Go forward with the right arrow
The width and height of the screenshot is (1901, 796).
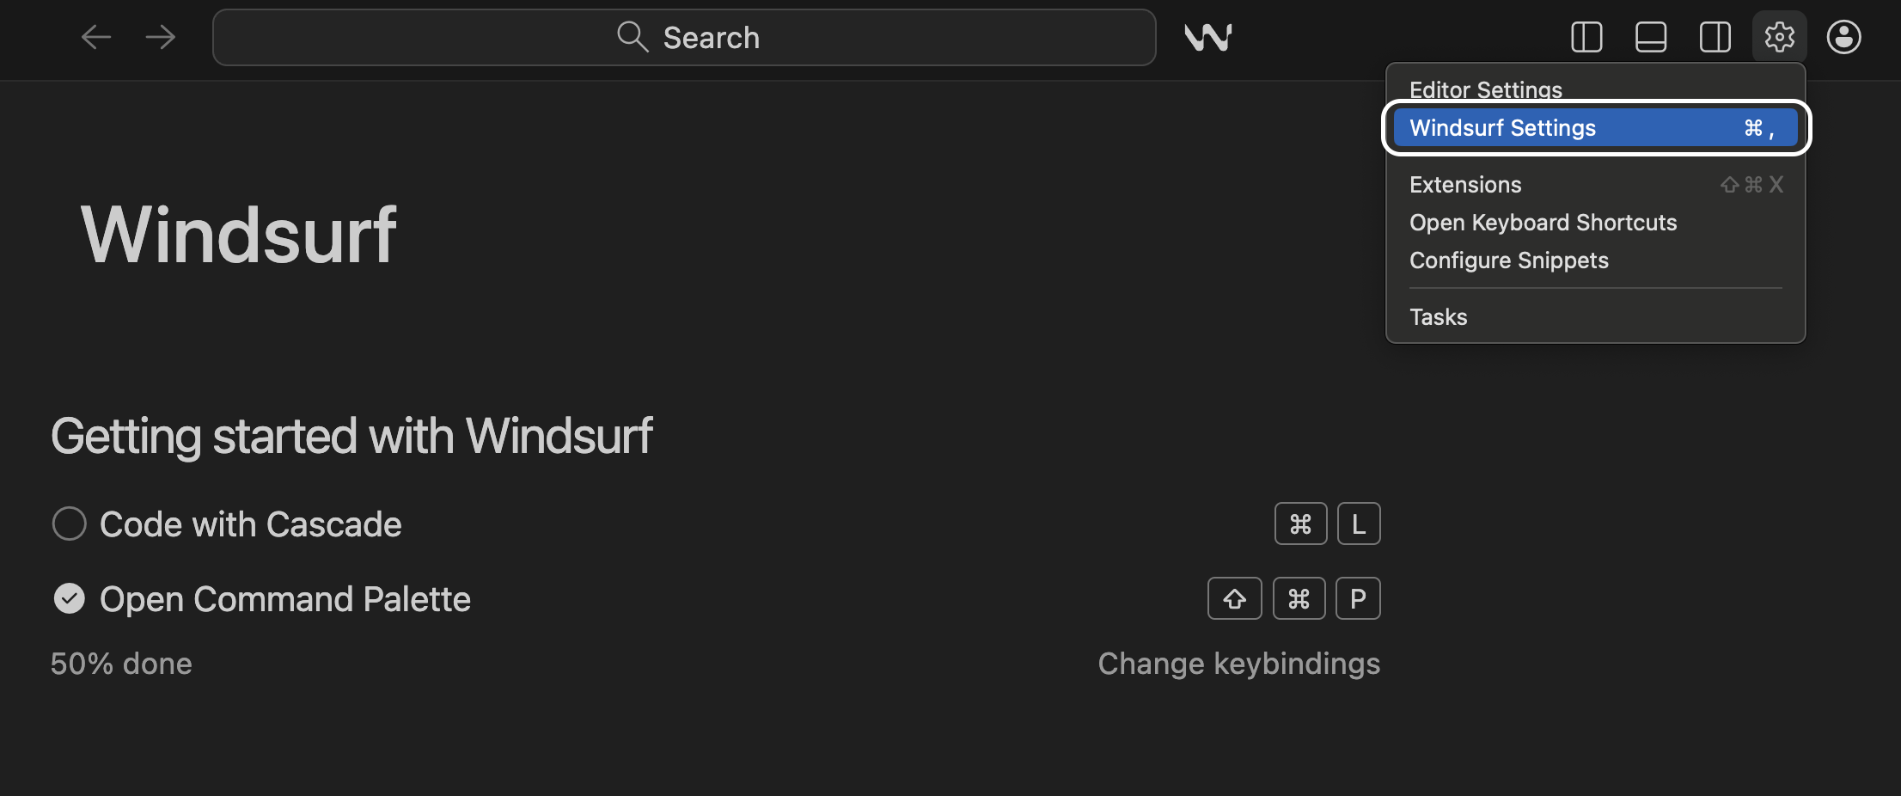[x=161, y=37]
